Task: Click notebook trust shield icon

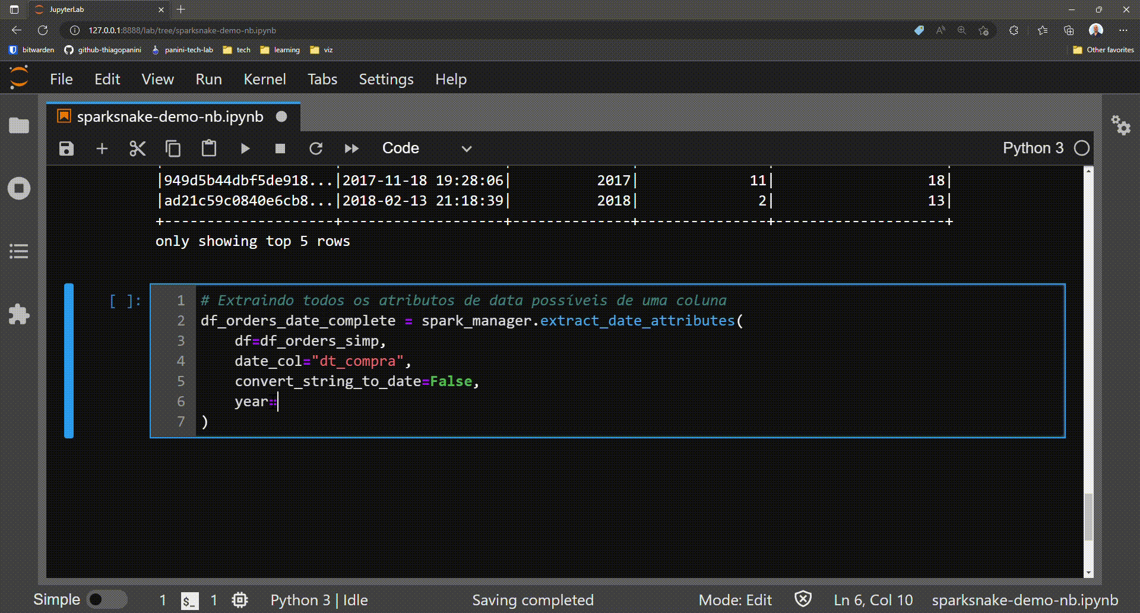Action: click(x=803, y=599)
